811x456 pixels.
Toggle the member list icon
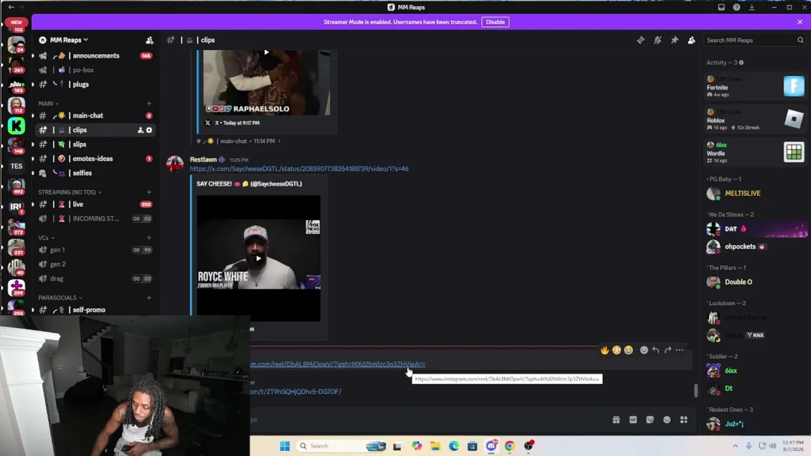tap(691, 40)
